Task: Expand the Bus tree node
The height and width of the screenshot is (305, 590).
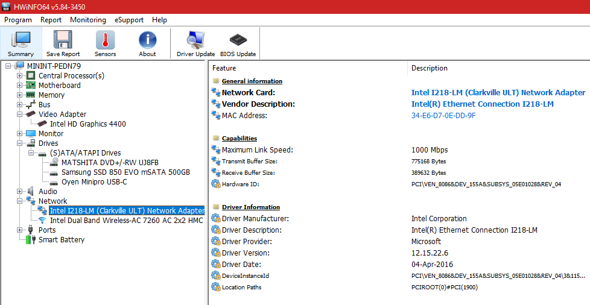Action: tap(19, 104)
